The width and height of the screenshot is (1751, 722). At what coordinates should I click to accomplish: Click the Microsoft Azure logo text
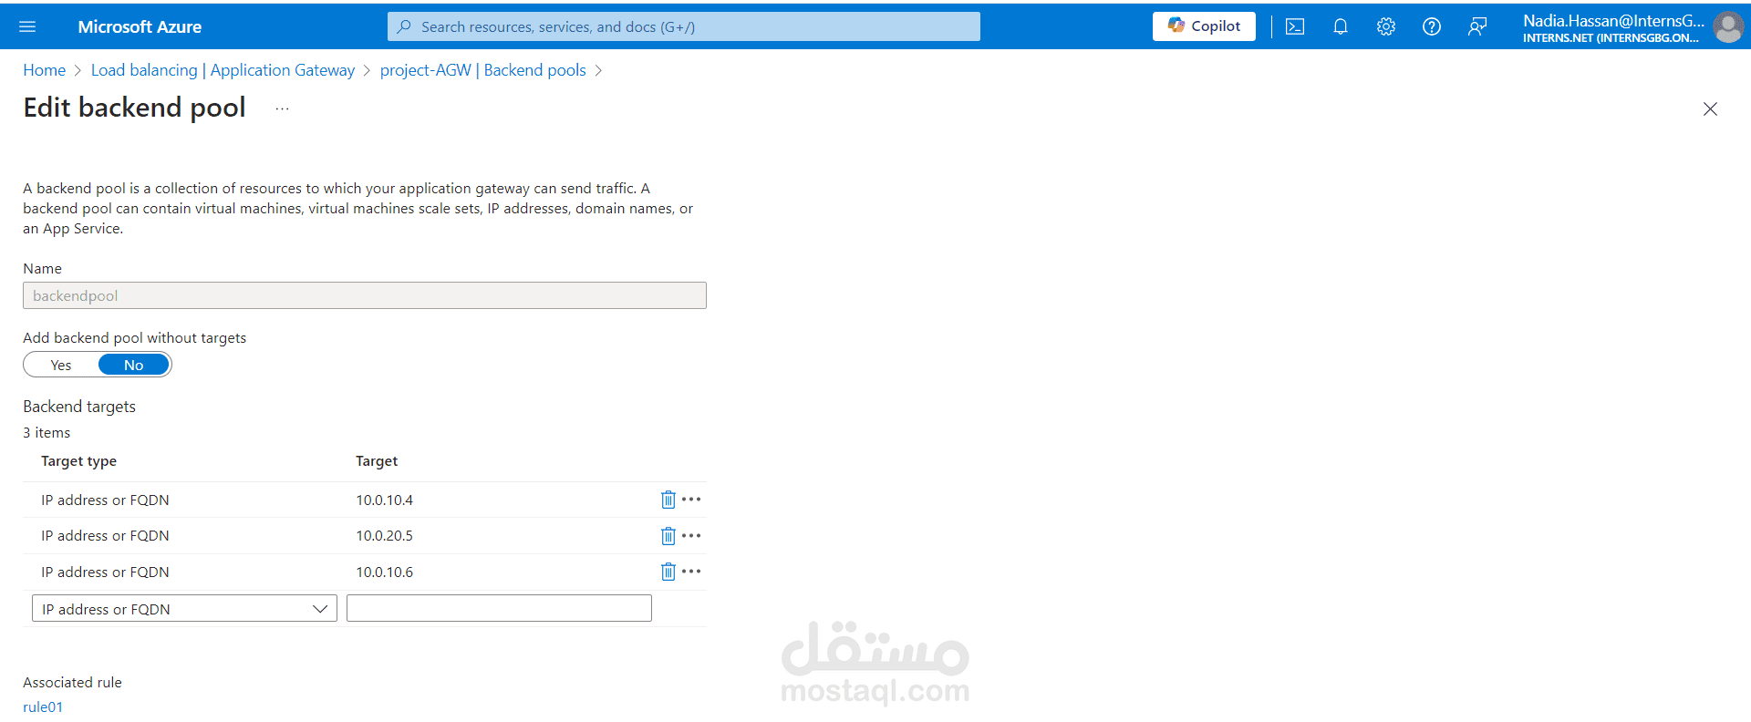(x=140, y=26)
